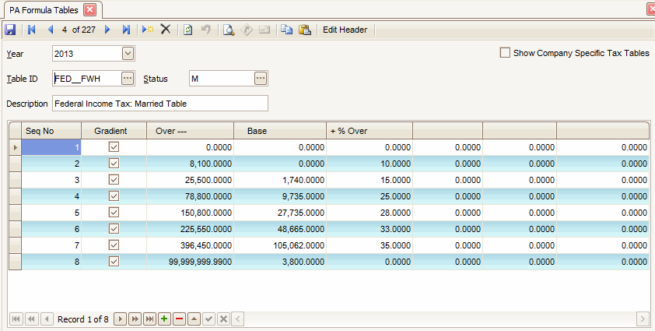Viewport: 655px width, 331px height.
Task: Enable Show Company Specific Tax Tables
Action: [505, 53]
